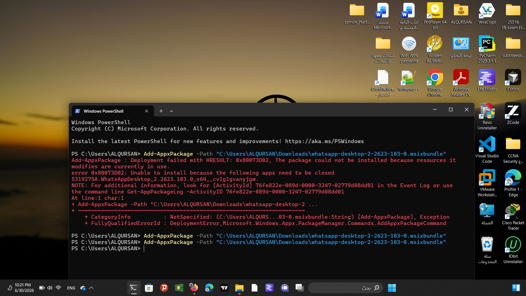Open the widgets button in the taskbar
The width and height of the screenshot is (526, 296).
[x=516, y=288]
